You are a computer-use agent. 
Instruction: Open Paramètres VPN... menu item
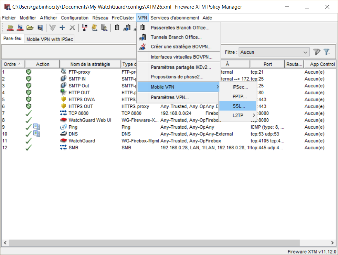179,97
